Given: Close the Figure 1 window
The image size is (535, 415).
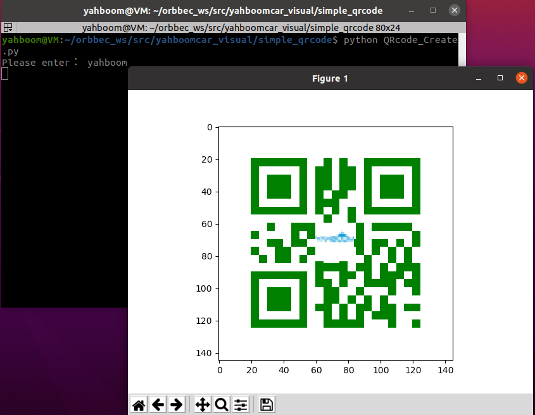Looking at the screenshot, I should point(521,78).
